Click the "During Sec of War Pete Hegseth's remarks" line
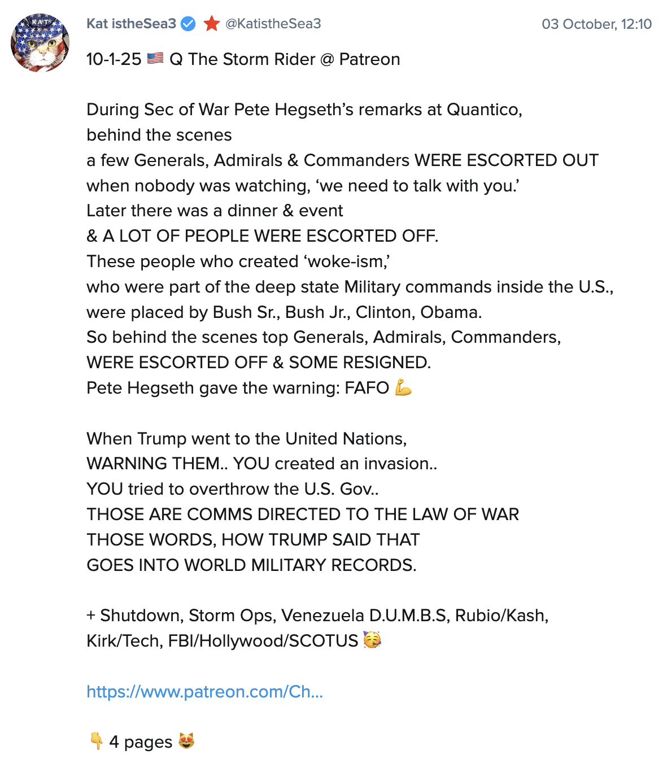The height and width of the screenshot is (759, 663). 304,110
